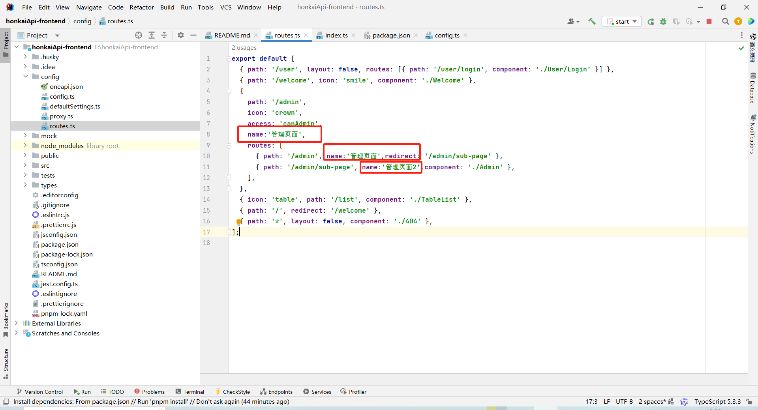Screen dimensions: 758x410
Task: Click Select Opened File target icon
Action: click(139, 35)
